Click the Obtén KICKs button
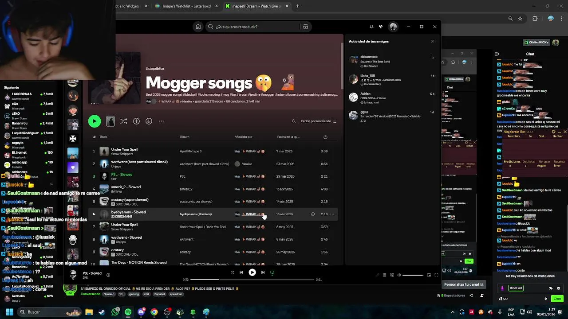The height and width of the screenshot is (319, 568). [536, 43]
